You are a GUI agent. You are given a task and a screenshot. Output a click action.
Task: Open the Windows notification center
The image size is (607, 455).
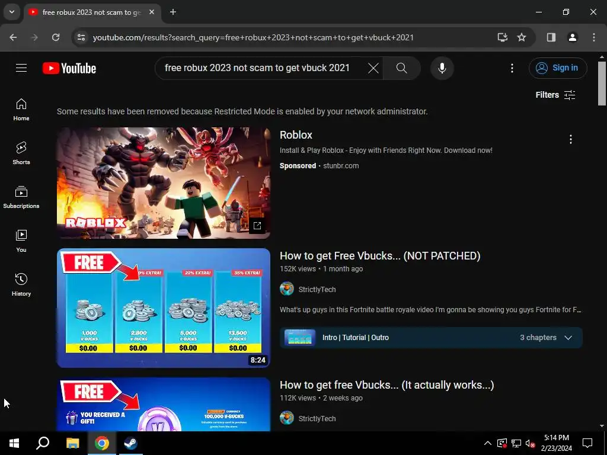587,443
